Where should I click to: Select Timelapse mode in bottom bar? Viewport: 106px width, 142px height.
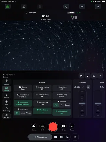40,137
